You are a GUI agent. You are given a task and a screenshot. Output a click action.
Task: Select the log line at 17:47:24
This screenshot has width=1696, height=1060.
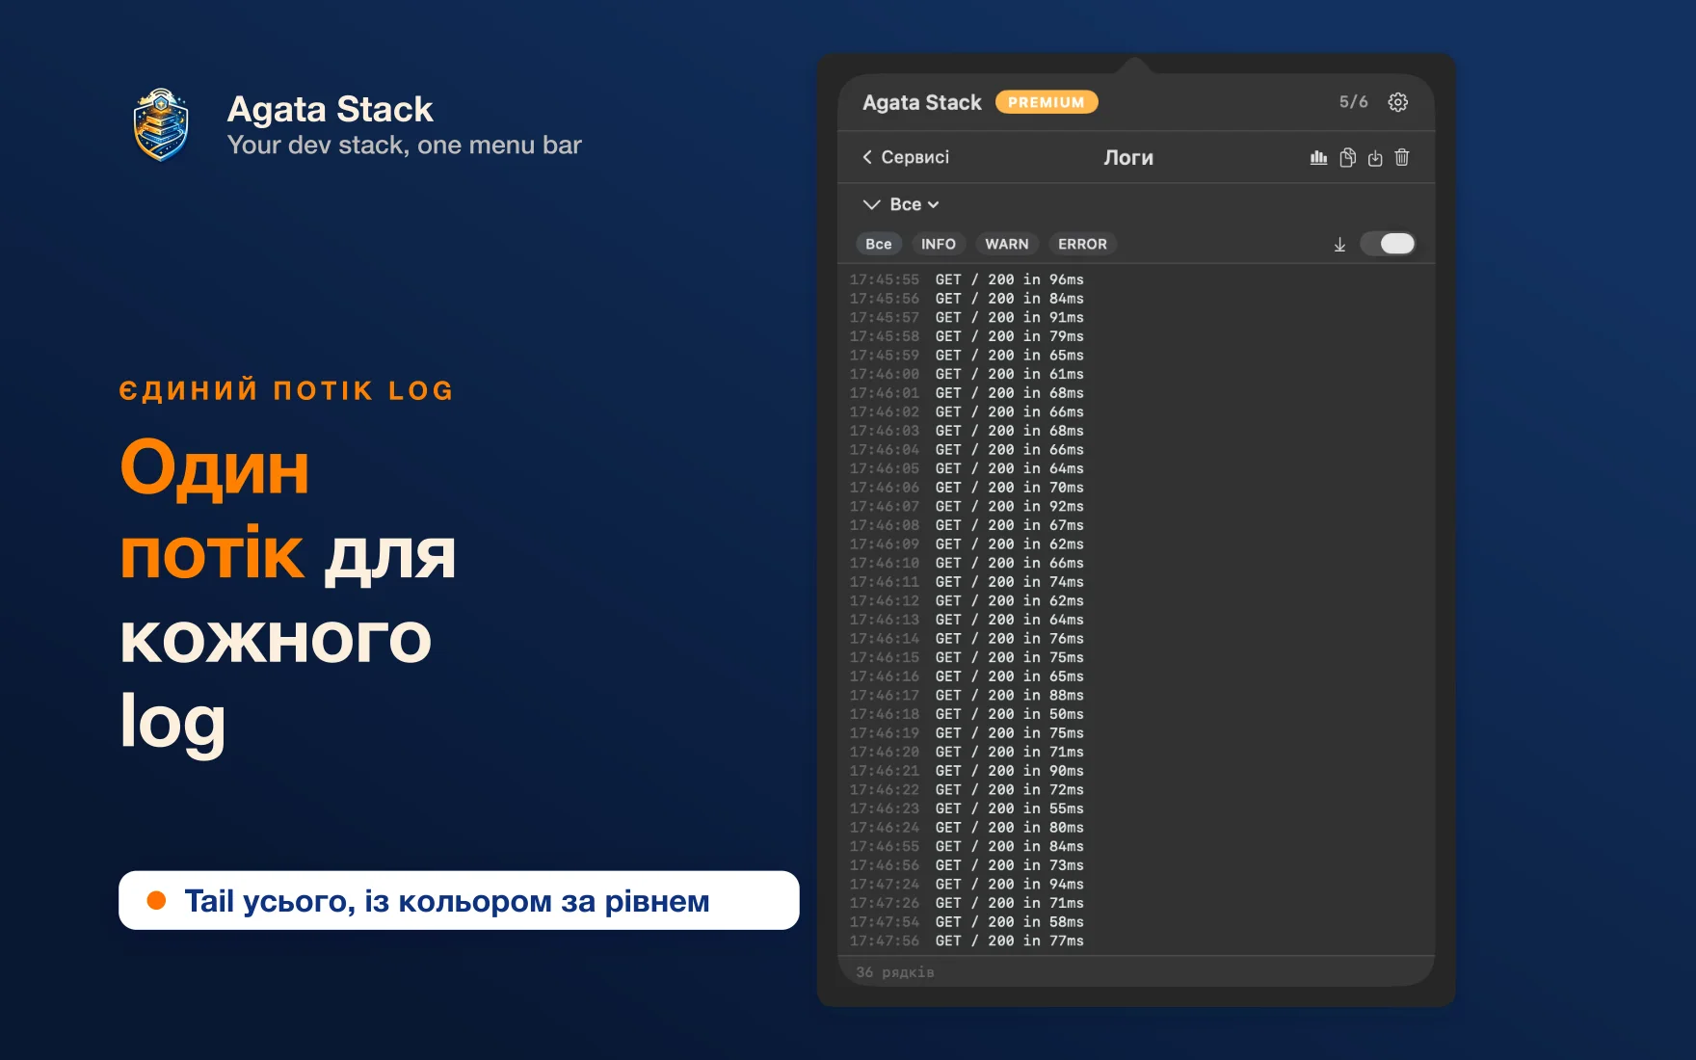point(967,884)
